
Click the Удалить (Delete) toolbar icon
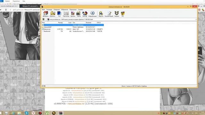click(73, 14)
